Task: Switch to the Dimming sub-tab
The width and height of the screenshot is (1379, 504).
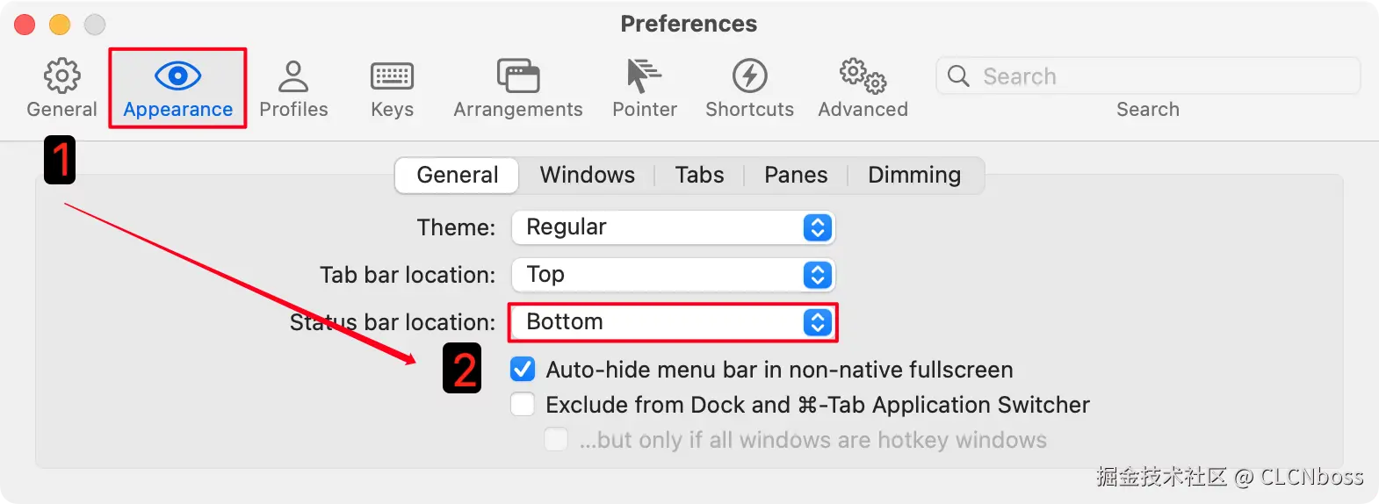Action: click(x=914, y=175)
